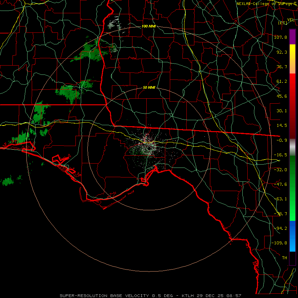Click the 107.8 velocity scale value
The height and width of the screenshot is (298, 298).
click(280, 37)
